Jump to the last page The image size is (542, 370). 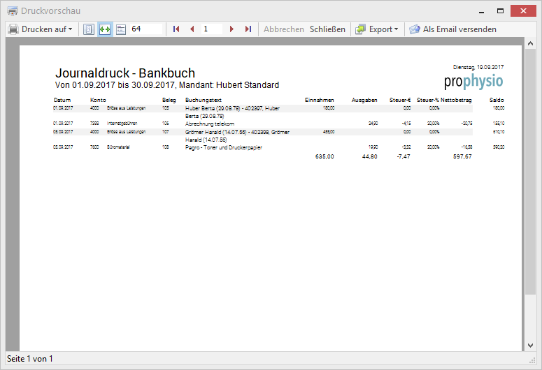(248, 29)
